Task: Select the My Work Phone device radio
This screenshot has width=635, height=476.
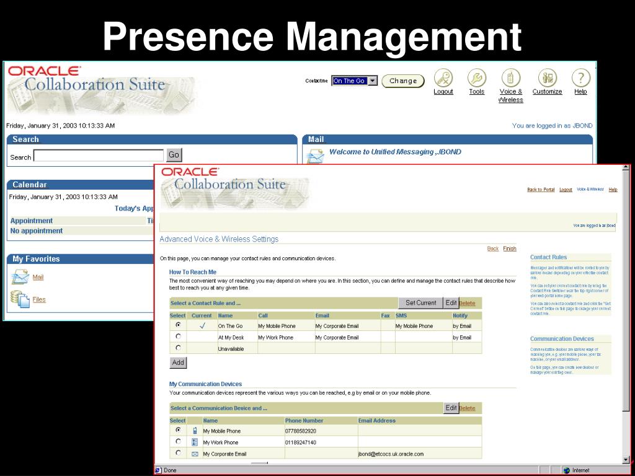Action: (x=178, y=441)
